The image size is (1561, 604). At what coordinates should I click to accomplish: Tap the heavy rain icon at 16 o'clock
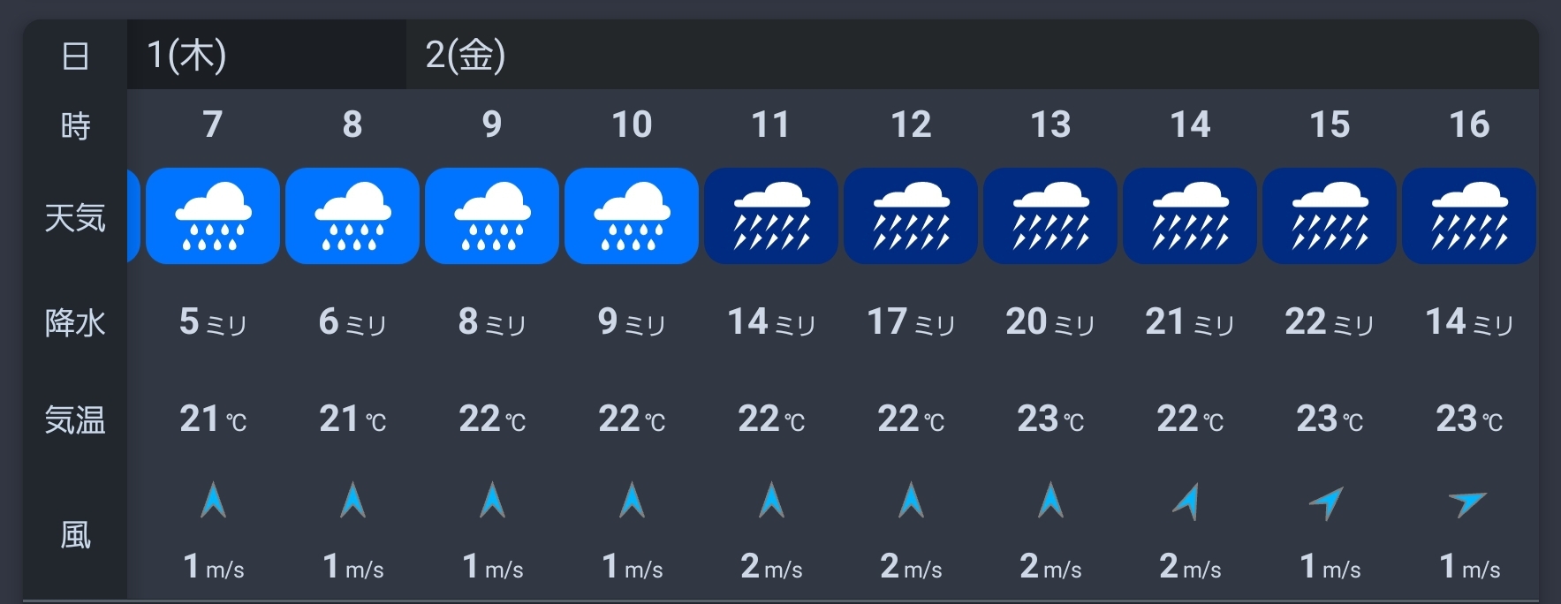1469,216
